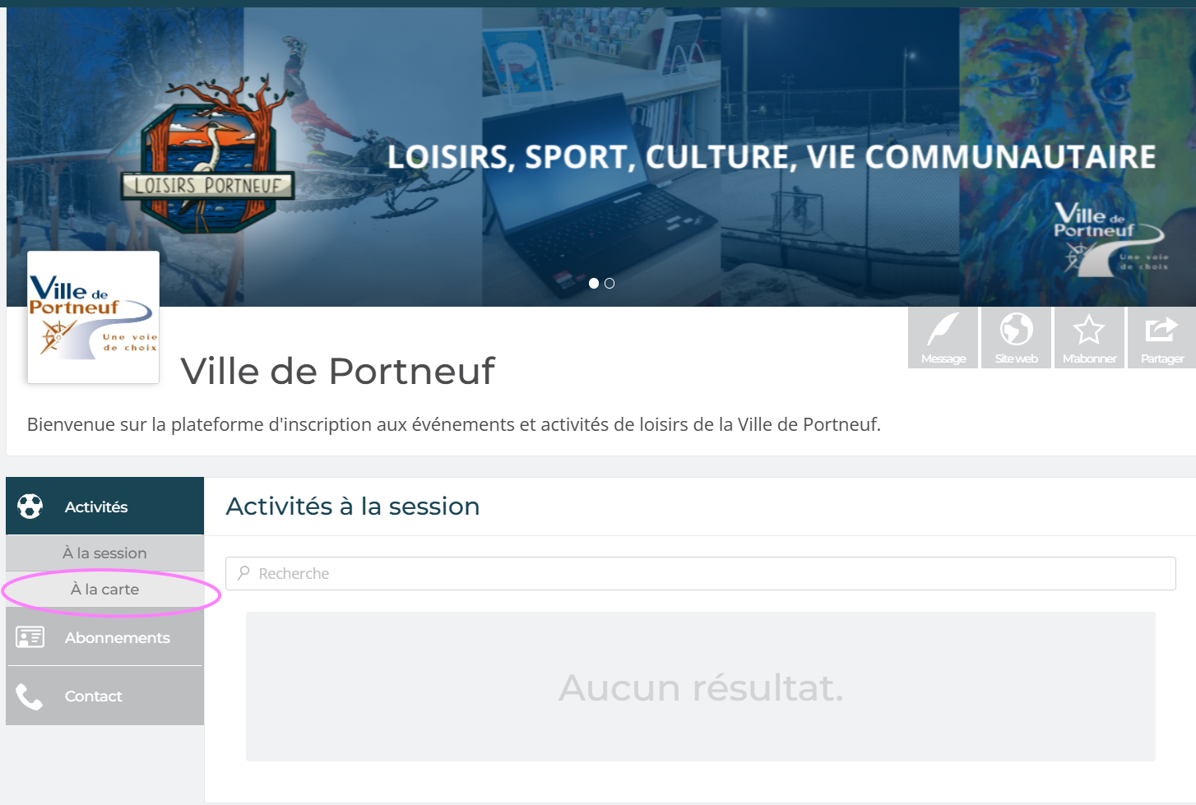The image size is (1196, 805).
Task: Click the magnifier icon in Recherche field
Action: [243, 573]
